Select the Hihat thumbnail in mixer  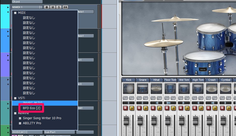(x=156, y=89)
